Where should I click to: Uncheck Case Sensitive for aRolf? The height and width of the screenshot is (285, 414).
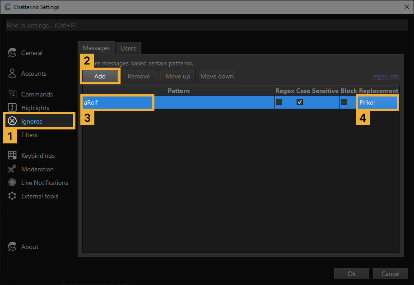coord(300,102)
